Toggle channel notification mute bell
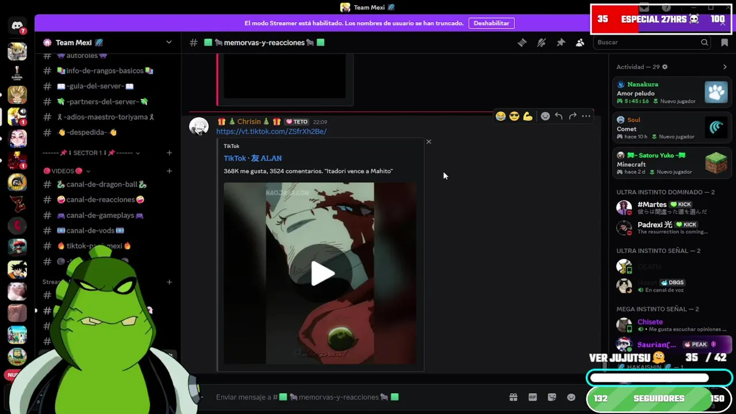 click(x=541, y=43)
